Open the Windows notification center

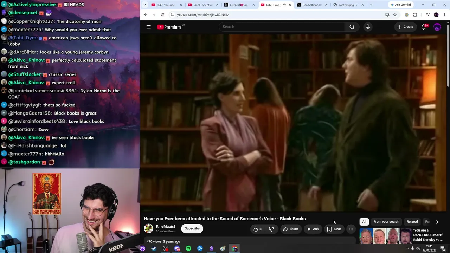coord(443,249)
